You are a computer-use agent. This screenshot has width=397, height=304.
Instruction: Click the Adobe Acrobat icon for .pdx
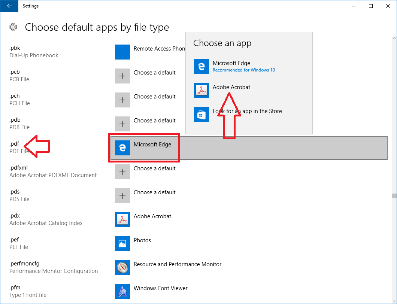(122, 220)
